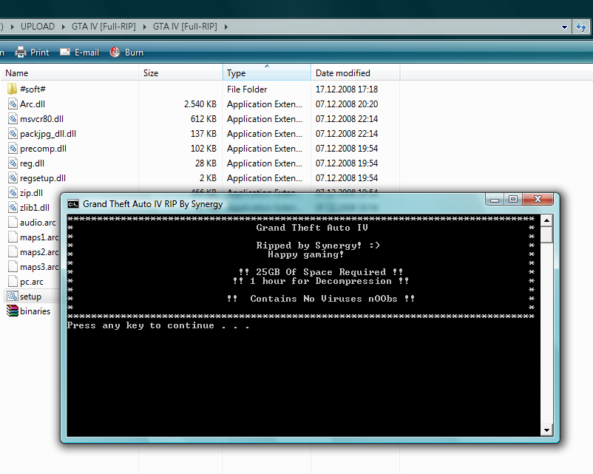Image resolution: width=593 pixels, height=474 pixels.
Task: Open the address bar history dropdown
Action: pyautogui.click(x=564, y=27)
